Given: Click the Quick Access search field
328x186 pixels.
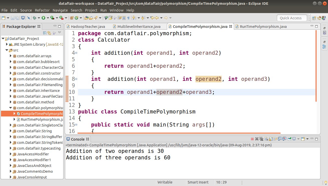Looking at the screenshot, I should pos(292,18).
